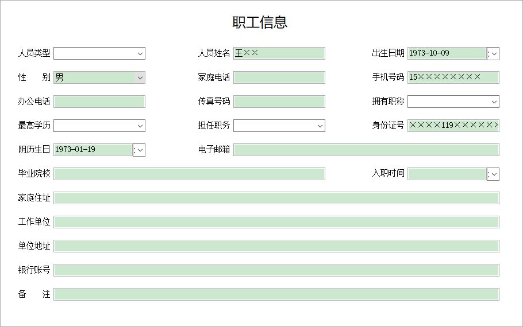This screenshot has height=327, width=523.
Task: Click the 身份证号 label
Action: pos(388,126)
